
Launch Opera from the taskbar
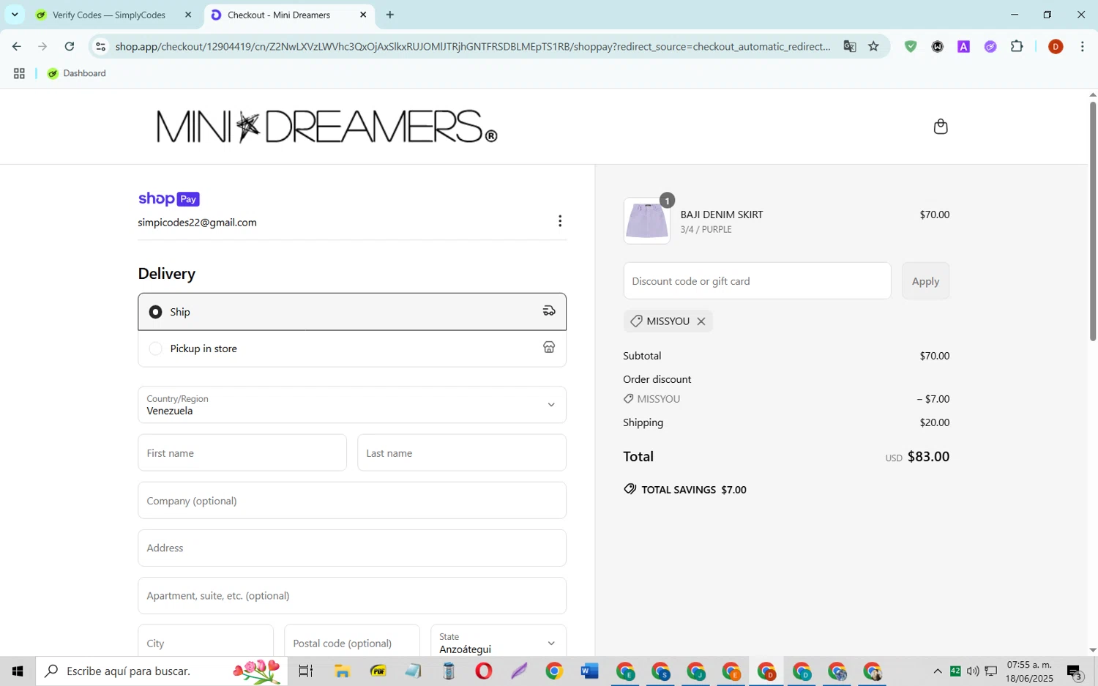tap(484, 671)
